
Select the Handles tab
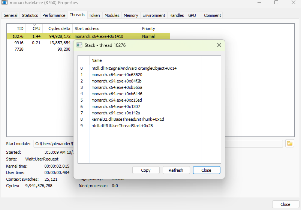click(177, 15)
